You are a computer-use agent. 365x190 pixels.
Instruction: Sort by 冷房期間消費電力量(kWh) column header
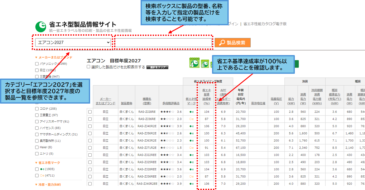tap(317, 97)
